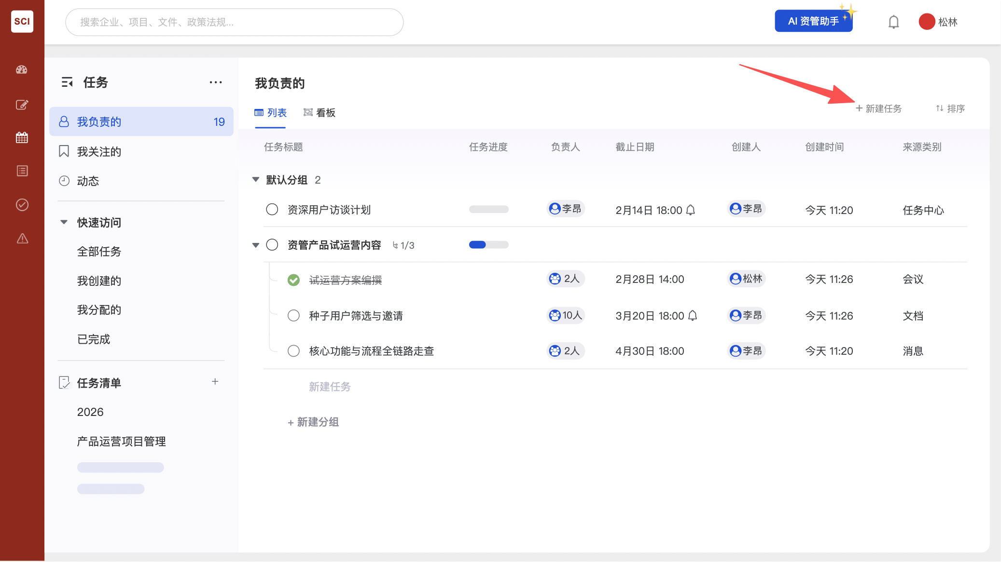Open the calendar sidebar icon
Viewport: 1001px width, 562px height.
[22, 138]
